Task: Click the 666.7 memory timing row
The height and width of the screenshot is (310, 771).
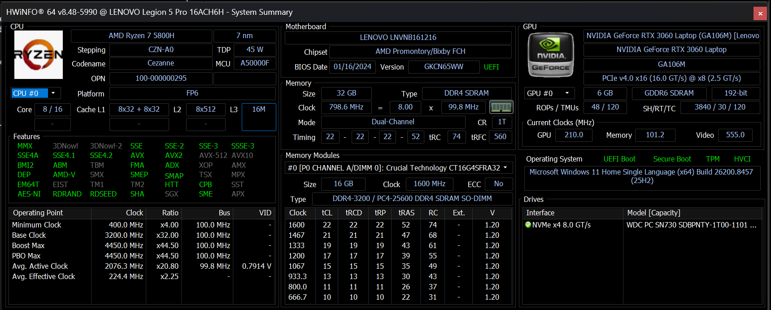Action: (x=399, y=297)
